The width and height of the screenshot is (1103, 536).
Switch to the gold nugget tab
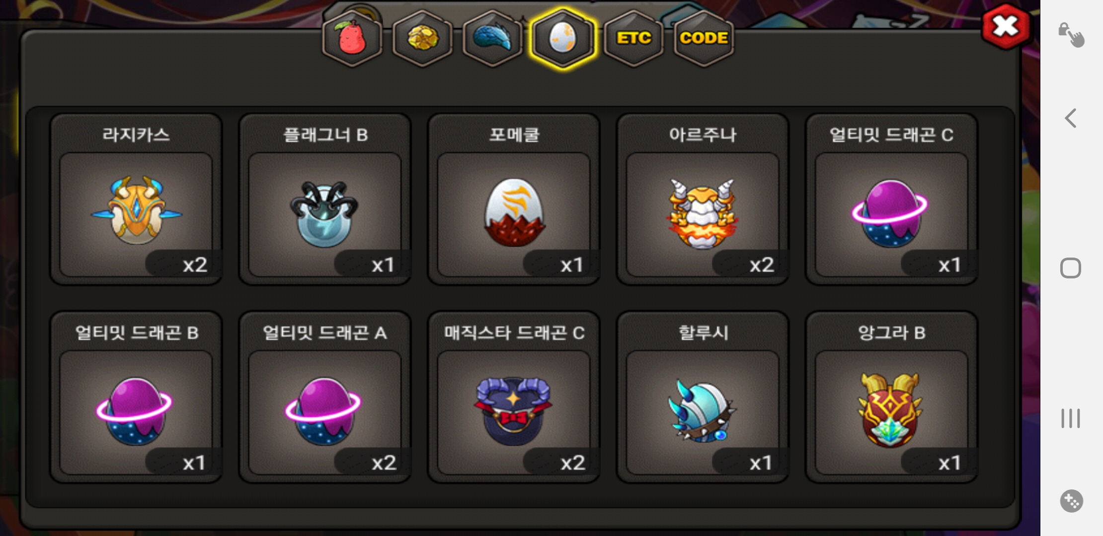(423, 38)
